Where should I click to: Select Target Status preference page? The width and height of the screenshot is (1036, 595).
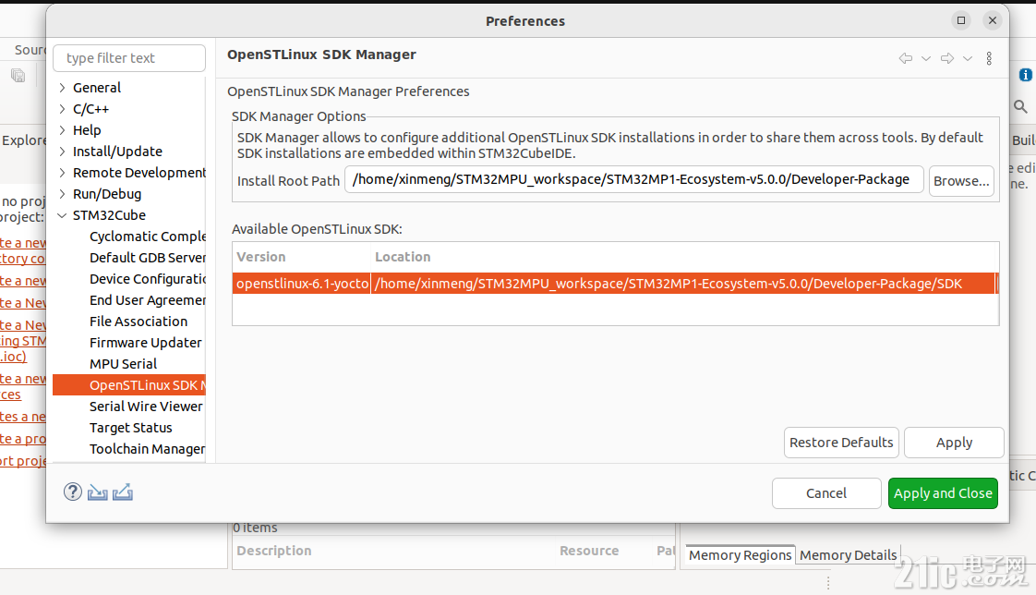point(131,427)
